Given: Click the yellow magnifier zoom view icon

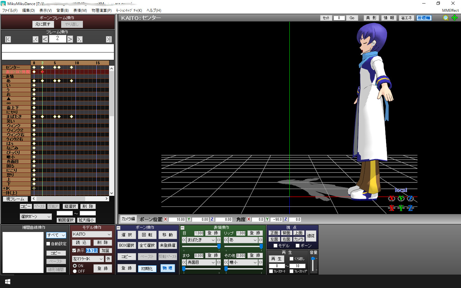Looking at the screenshot, I should (446, 18).
